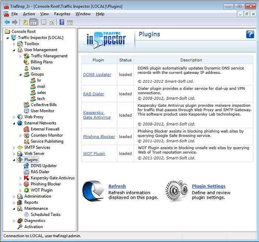Screen dimensions: 259x242
Task: Select the mail group in tree
Action: pos(41,87)
